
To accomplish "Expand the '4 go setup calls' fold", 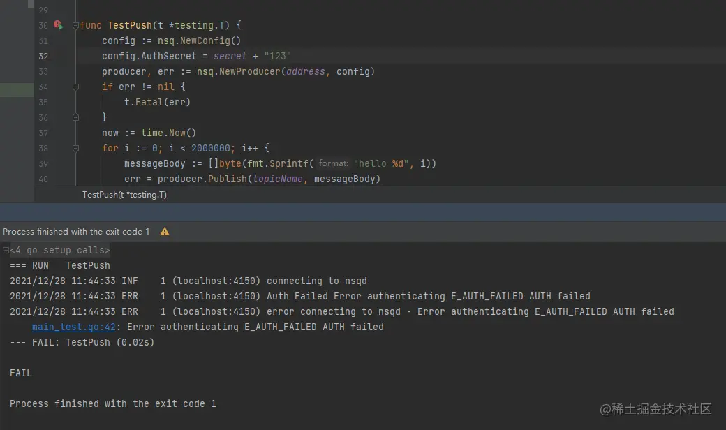I will click(x=6, y=251).
